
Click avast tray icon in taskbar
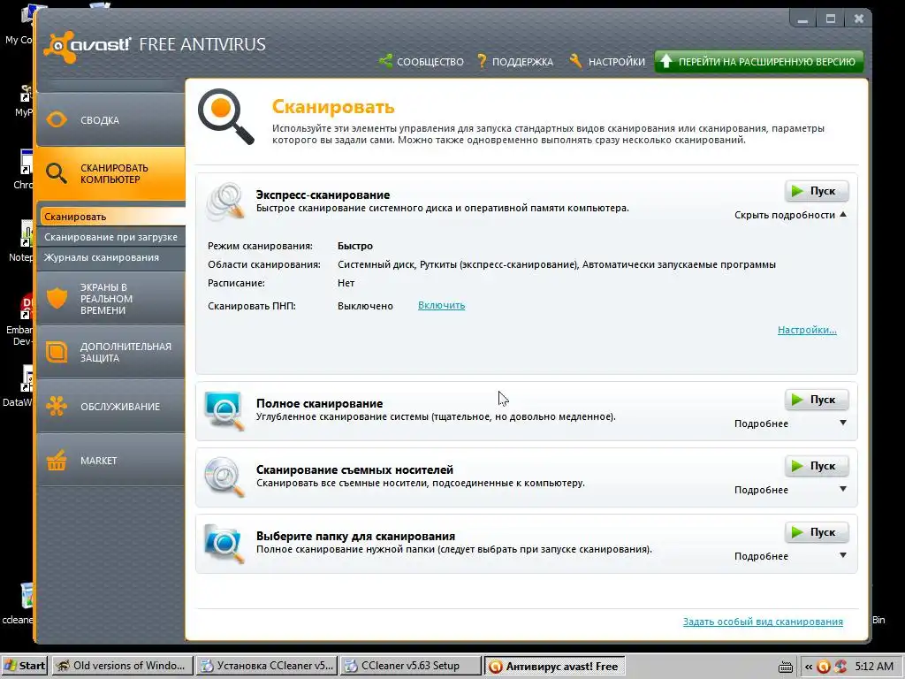[825, 667]
